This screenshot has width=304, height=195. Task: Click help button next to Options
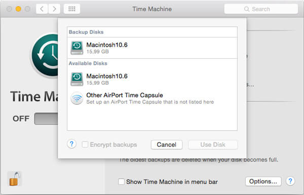tap(290, 181)
